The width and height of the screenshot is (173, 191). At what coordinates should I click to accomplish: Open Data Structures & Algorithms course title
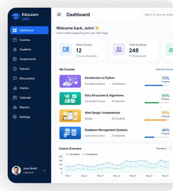coord(104,95)
